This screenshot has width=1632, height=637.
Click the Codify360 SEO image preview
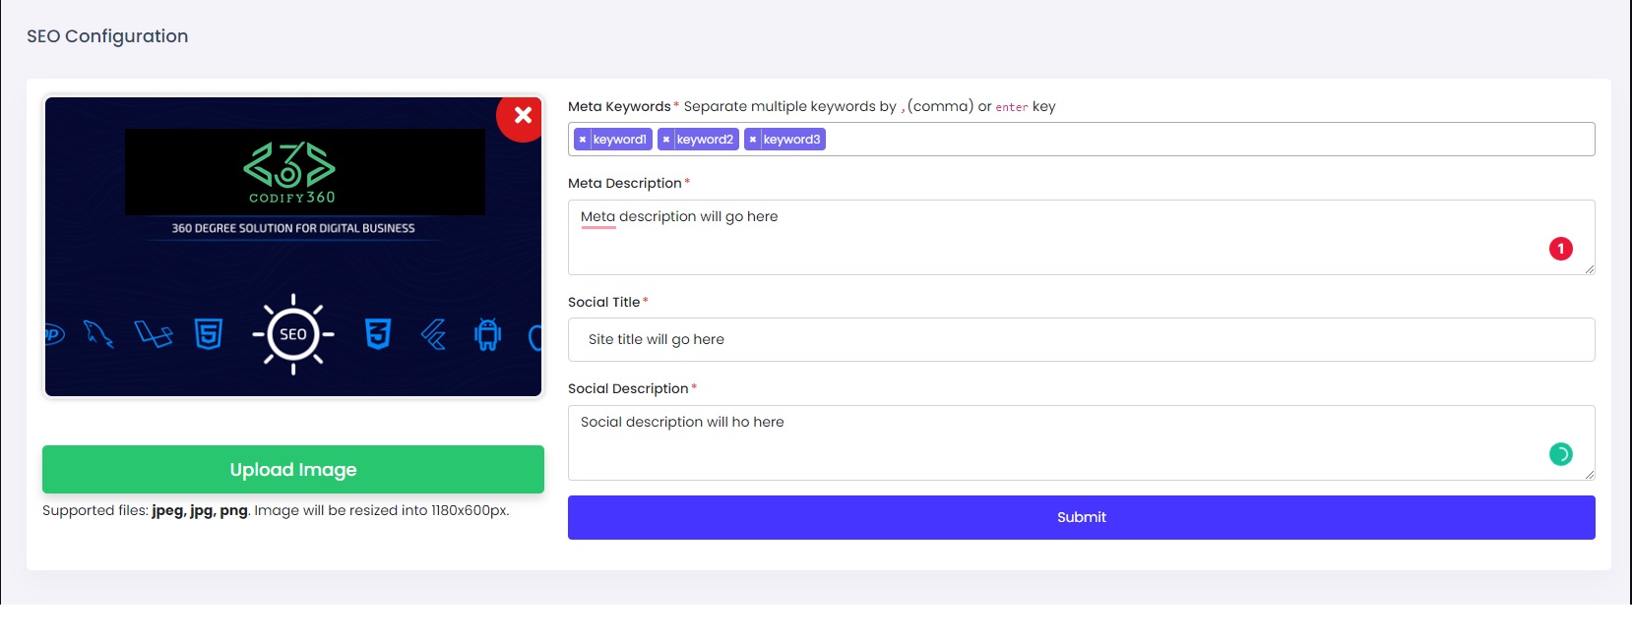293,247
